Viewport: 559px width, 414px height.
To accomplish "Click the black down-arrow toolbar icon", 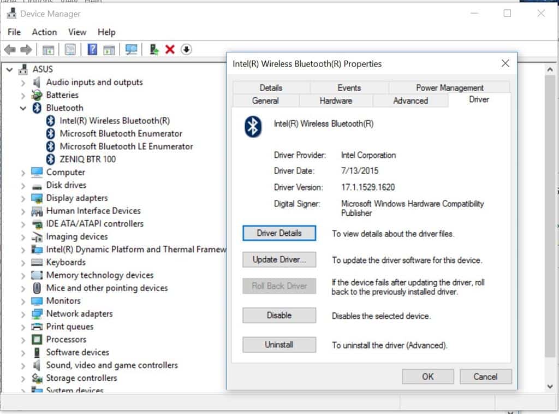I will coord(186,50).
